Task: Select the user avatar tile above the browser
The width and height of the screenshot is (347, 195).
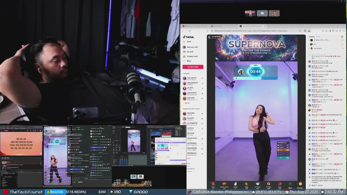Action: [274, 13]
